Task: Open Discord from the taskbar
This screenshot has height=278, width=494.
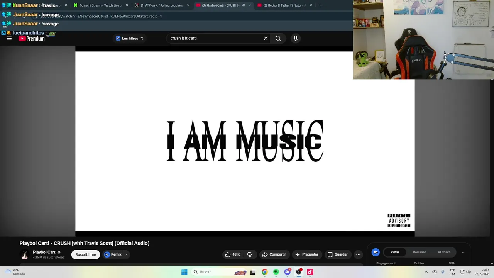Action: [287, 272]
